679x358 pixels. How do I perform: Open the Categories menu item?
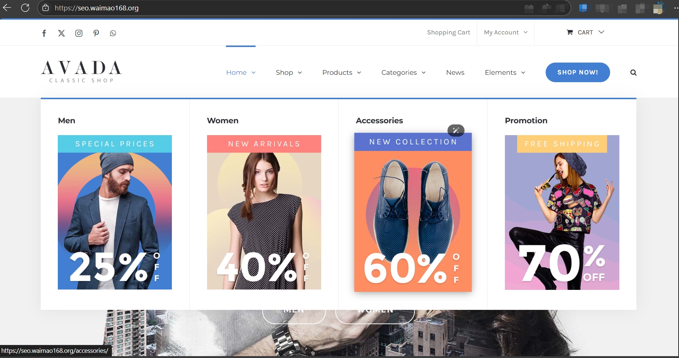pyautogui.click(x=399, y=73)
